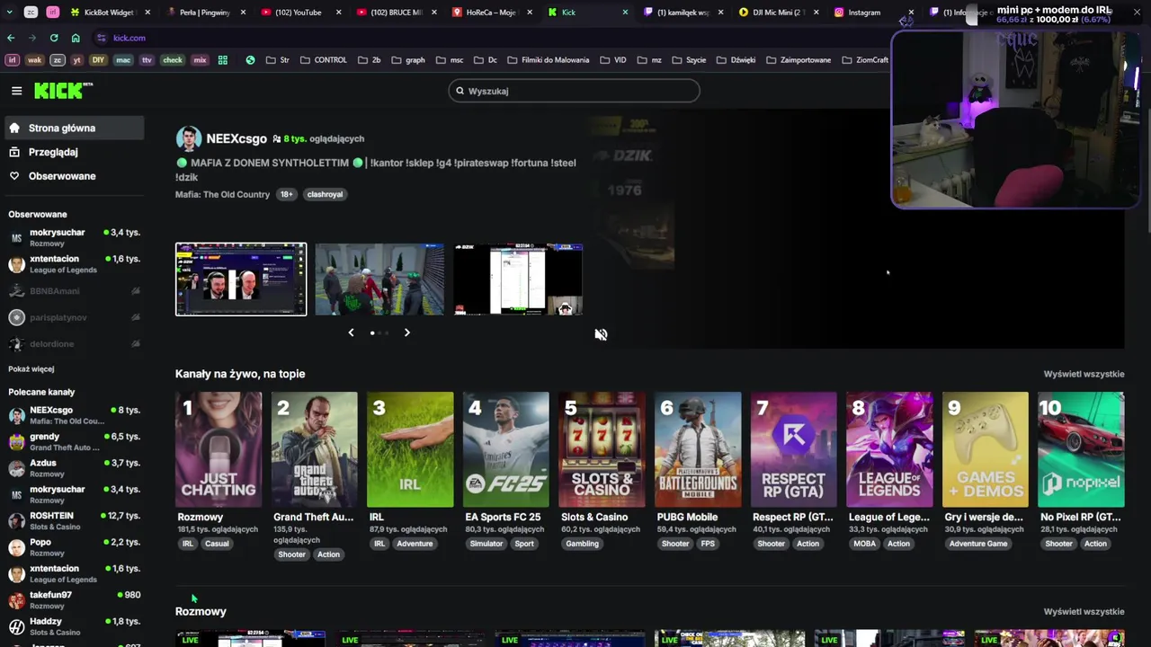Open takefun97's avatar in the sidebar
1151x647 pixels.
point(16,600)
